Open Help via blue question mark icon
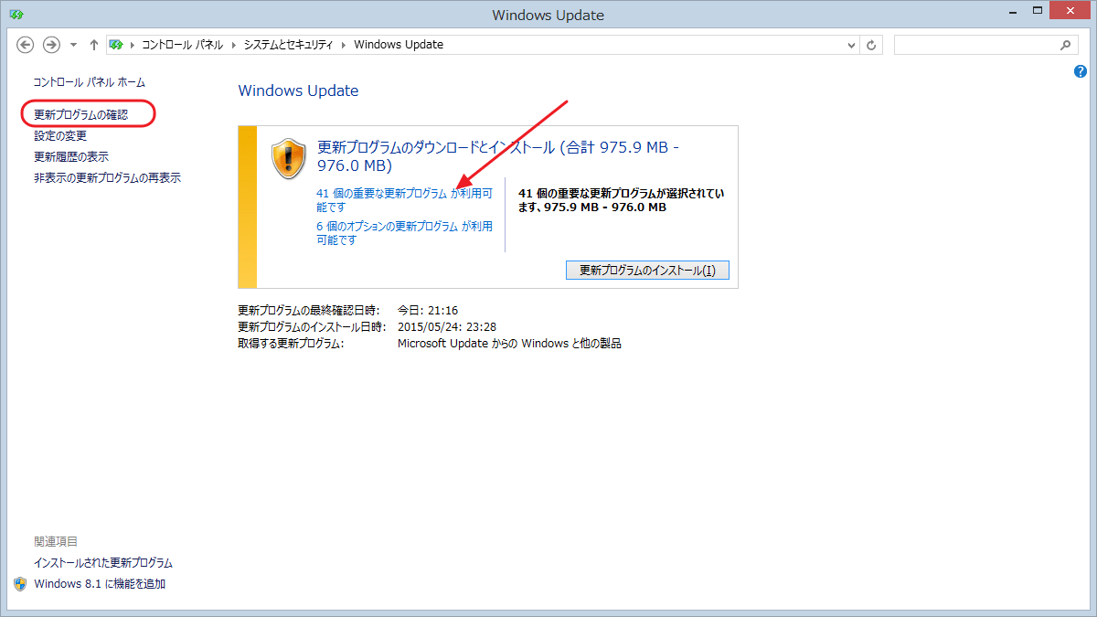The image size is (1097, 617). point(1081,71)
